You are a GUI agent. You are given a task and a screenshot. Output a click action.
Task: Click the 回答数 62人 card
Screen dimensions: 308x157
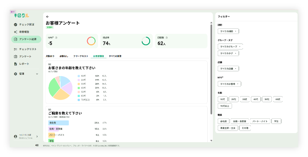[x=181, y=41]
